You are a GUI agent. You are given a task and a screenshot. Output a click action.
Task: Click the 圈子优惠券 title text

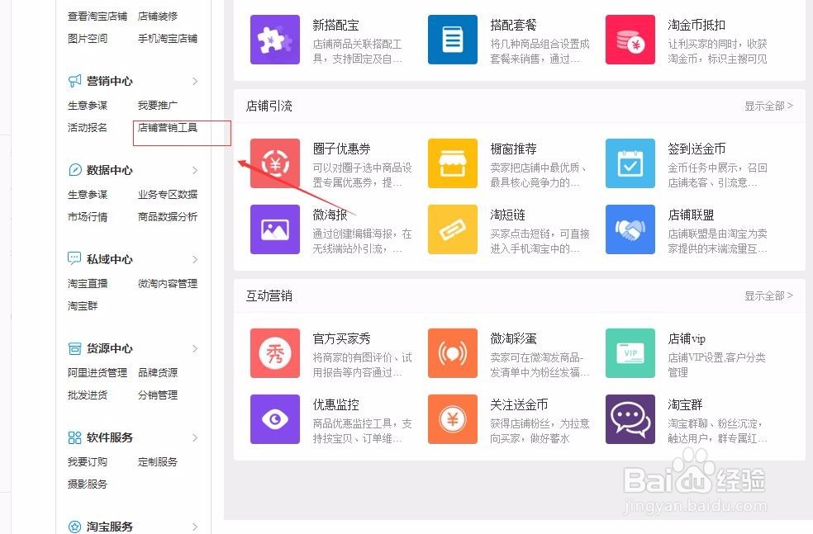[341, 149]
